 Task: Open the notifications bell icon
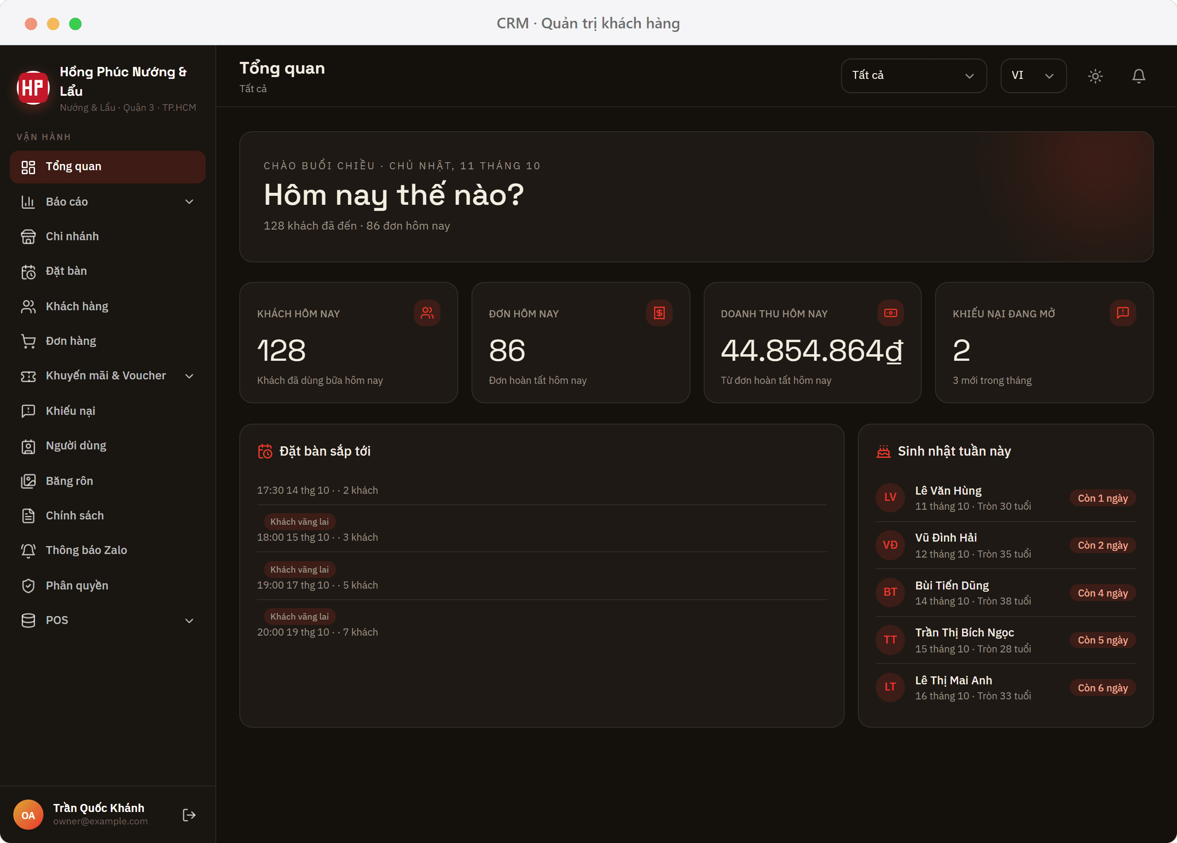pyautogui.click(x=1138, y=76)
